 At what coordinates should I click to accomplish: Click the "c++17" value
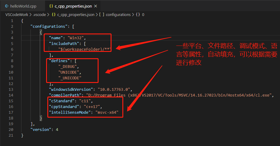(92, 107)
